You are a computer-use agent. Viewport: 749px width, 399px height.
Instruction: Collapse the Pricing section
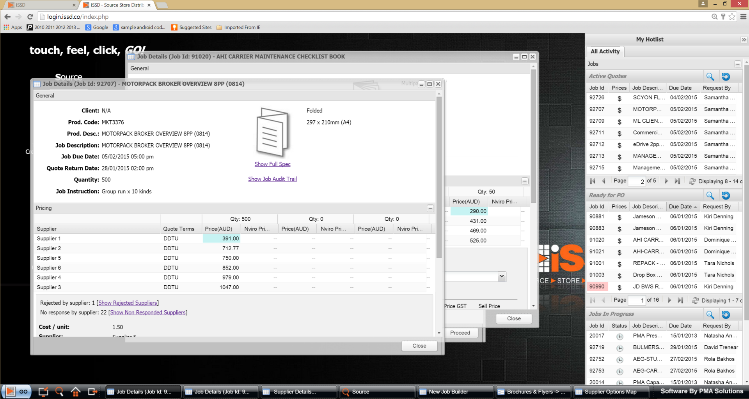tap(430, 208)
